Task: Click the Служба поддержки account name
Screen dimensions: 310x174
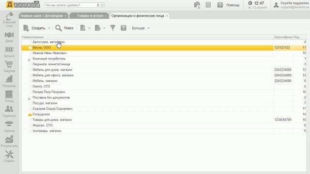Action: pos(294,3)
